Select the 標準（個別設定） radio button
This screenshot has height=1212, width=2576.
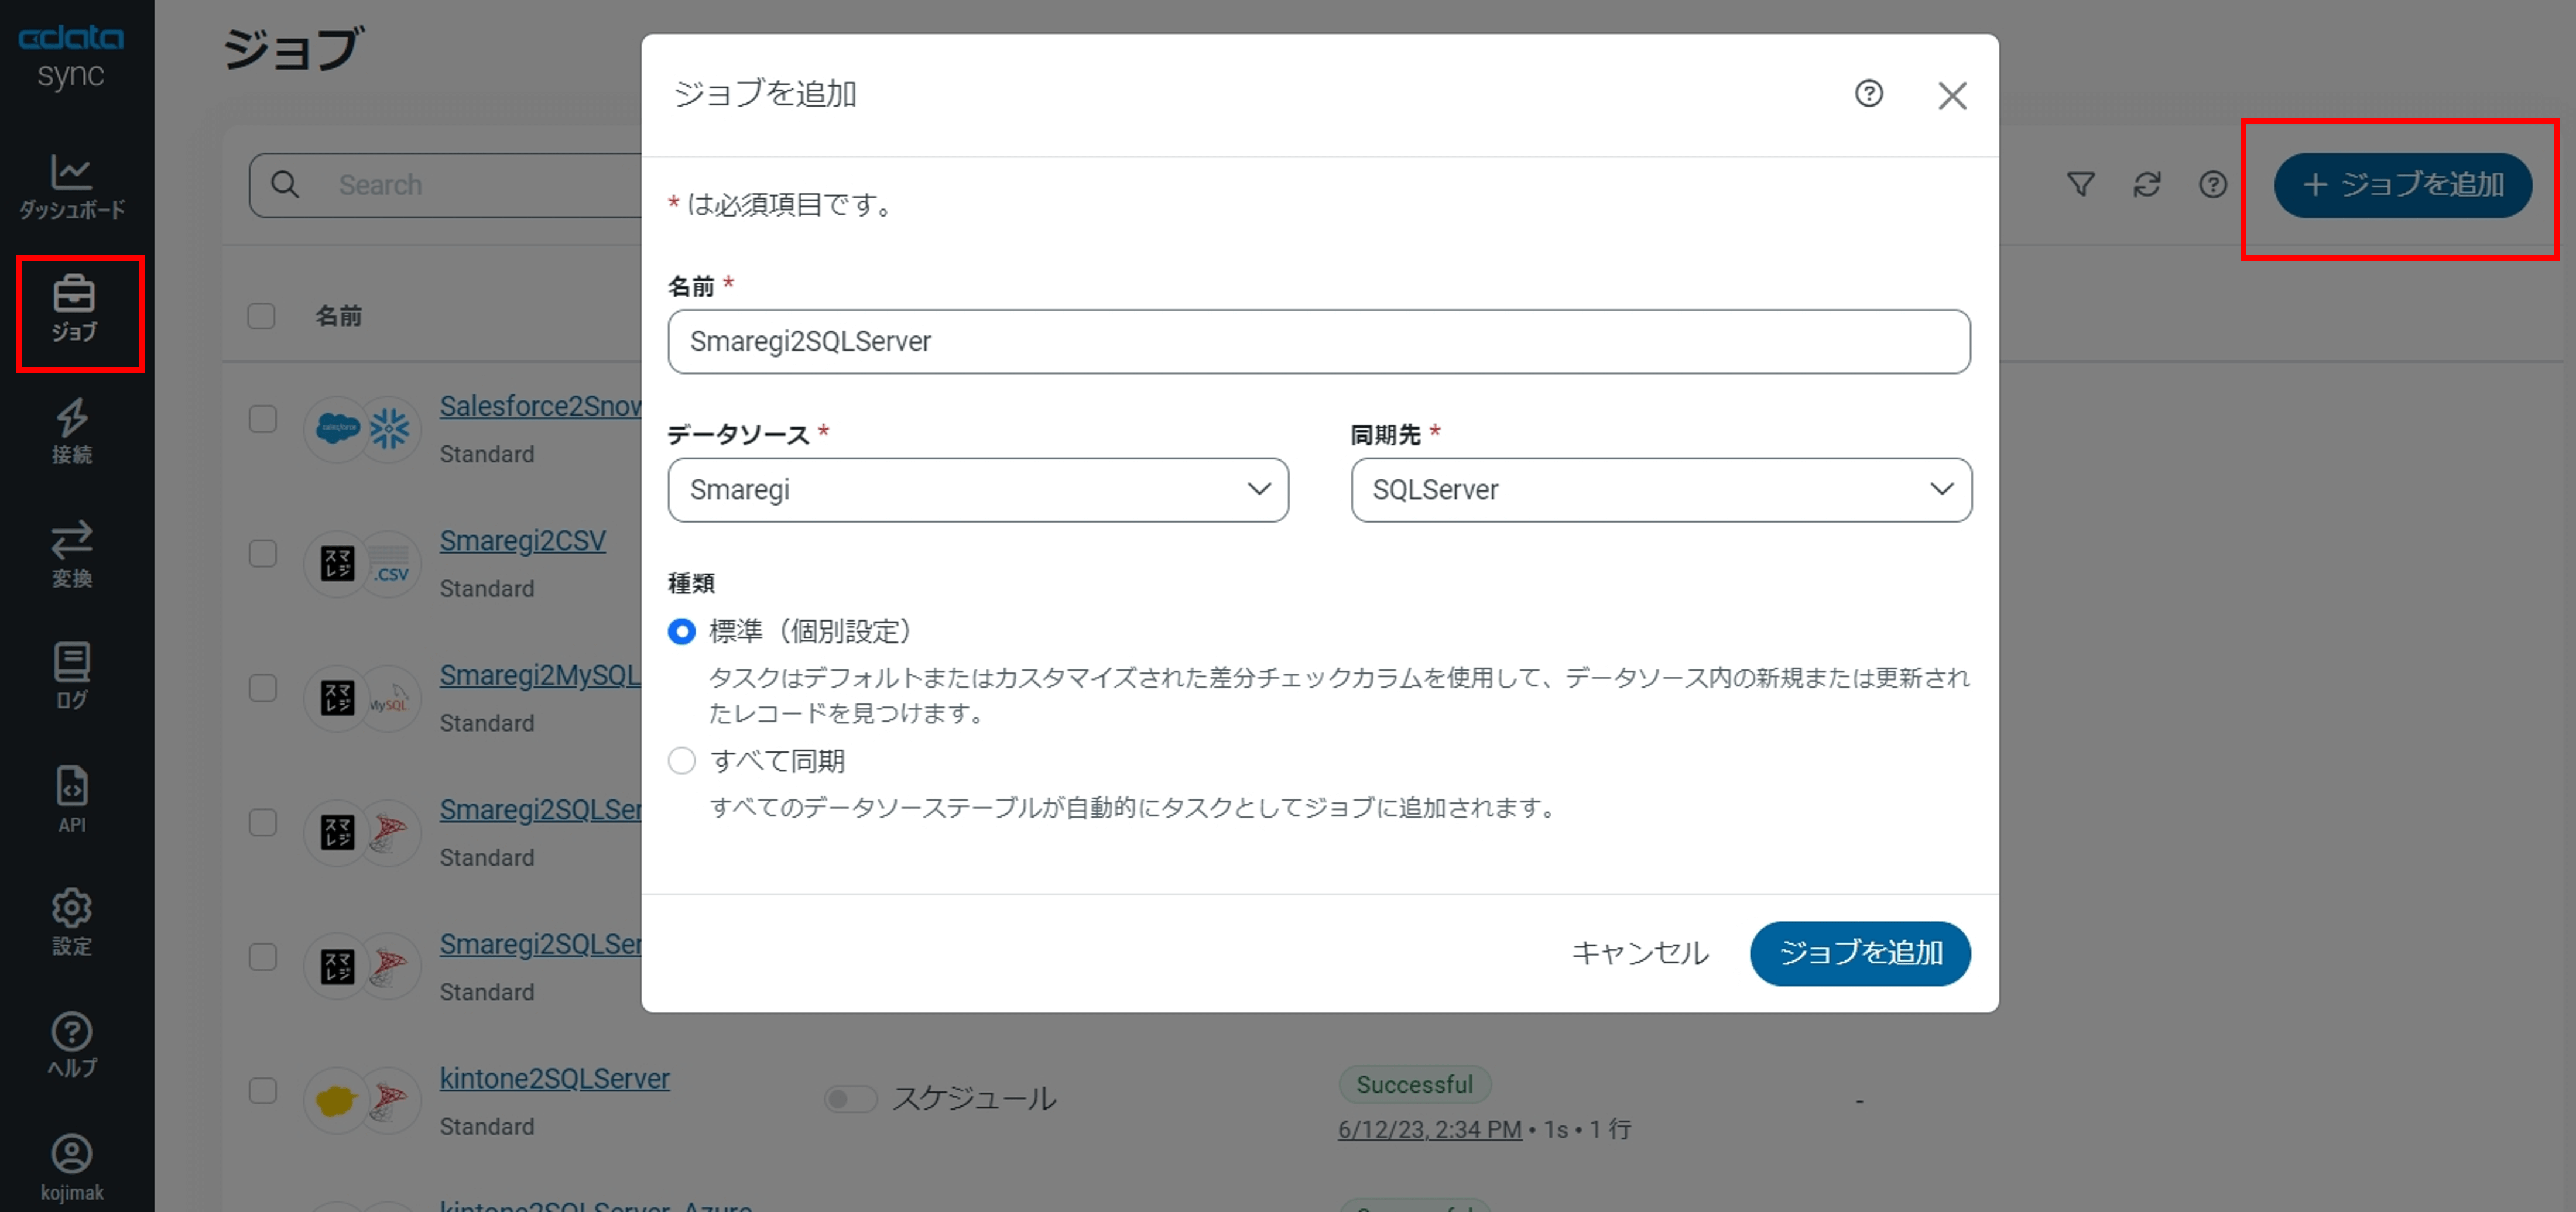(x=682, y=631)
